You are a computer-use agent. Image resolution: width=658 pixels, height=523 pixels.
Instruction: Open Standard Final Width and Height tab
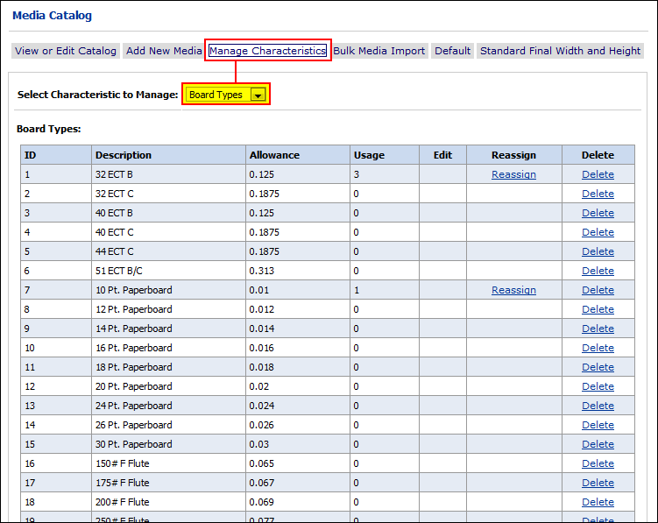[x=560, y=51]
